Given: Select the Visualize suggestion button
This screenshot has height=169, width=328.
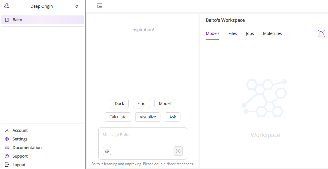Looking at the screenshot, I should 148,117.
